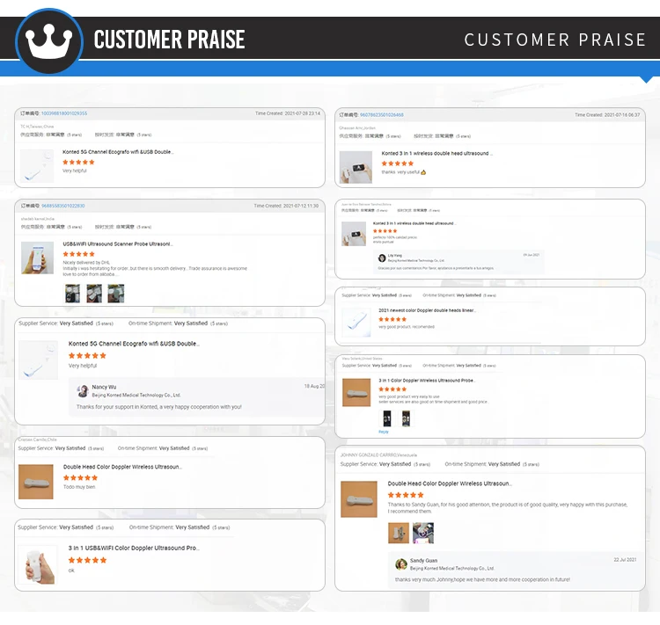Select 'Time Created: 2021-07-28 23:14' text
Viewport: 660px width, 625px height.
[x=288, y=113]
